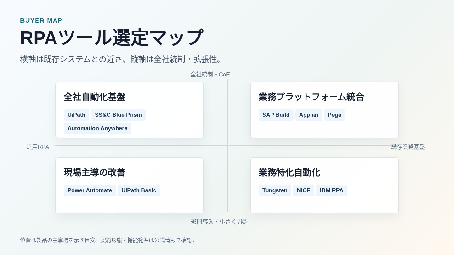Click the IBM RPA tag
The height and width of the screenshot is (255, 454).
(x=332, y=190)
